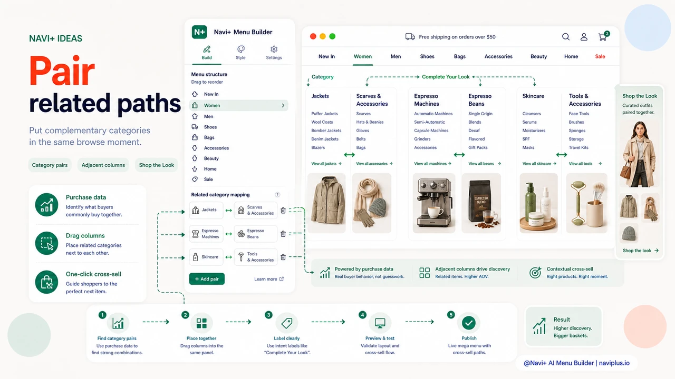Select the Adjacent columns pill

(x=103, y=165)
